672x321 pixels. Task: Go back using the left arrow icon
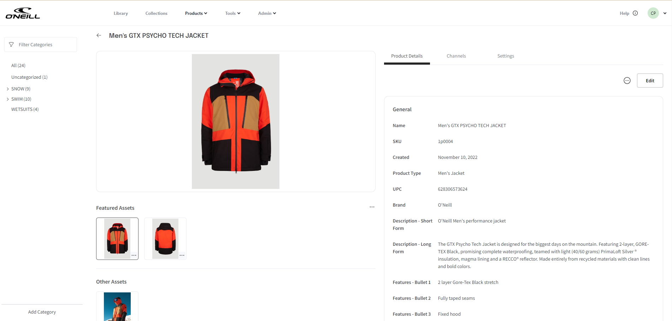pyautogui.click(x=99, y=35)
